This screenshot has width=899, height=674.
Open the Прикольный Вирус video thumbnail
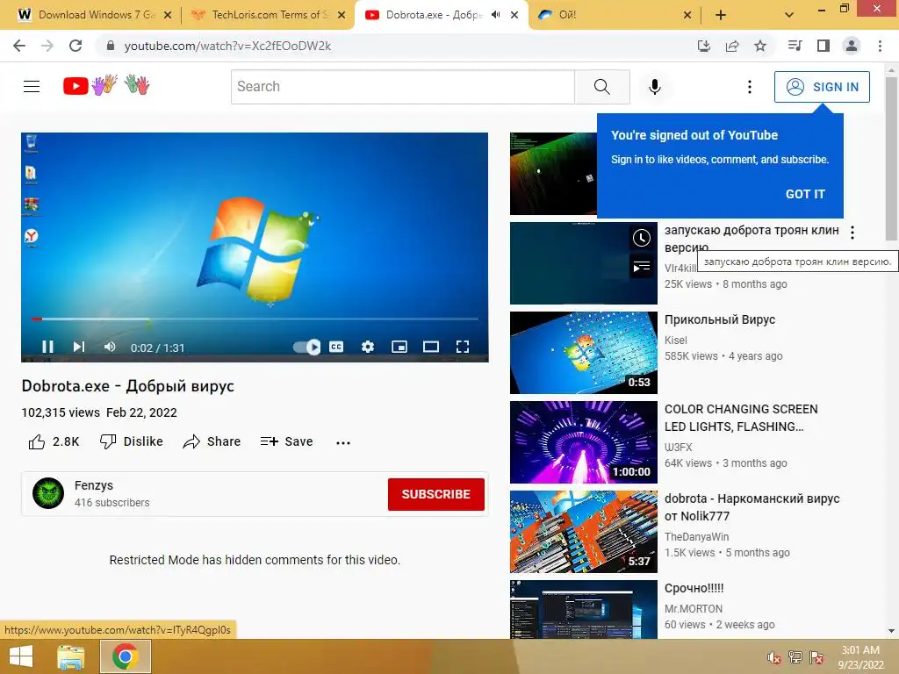click(x=584, y=353)
